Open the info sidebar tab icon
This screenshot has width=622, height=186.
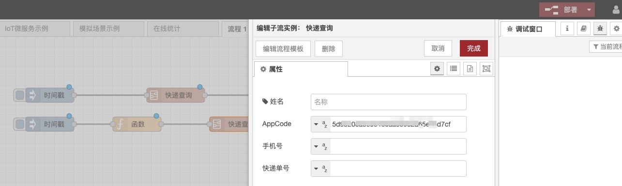[x=567, y=29]
